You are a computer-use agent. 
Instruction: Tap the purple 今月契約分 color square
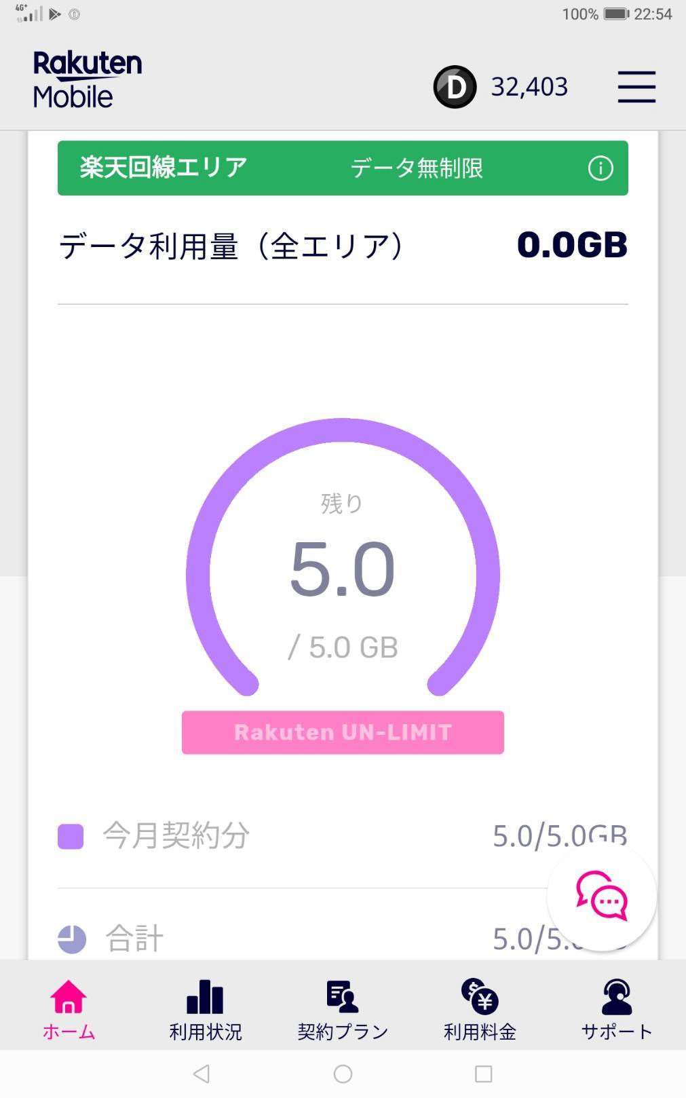click(x=71, y=837)
